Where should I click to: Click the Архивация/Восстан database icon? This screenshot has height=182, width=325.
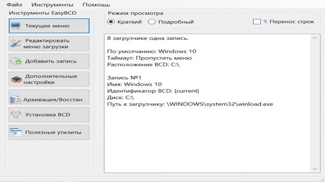16,99
